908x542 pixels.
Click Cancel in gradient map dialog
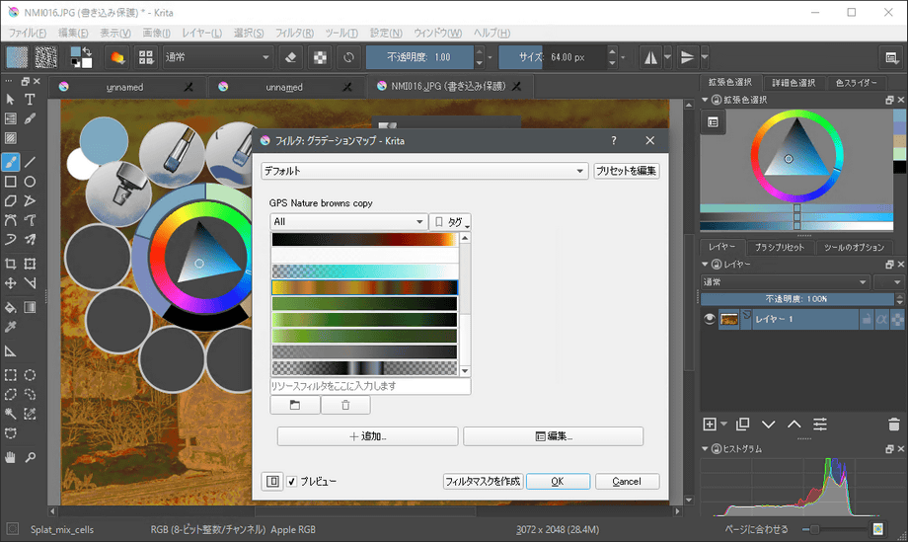coord(627,481)
